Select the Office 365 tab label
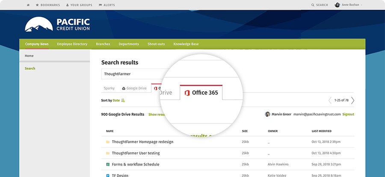 (205, 93)
